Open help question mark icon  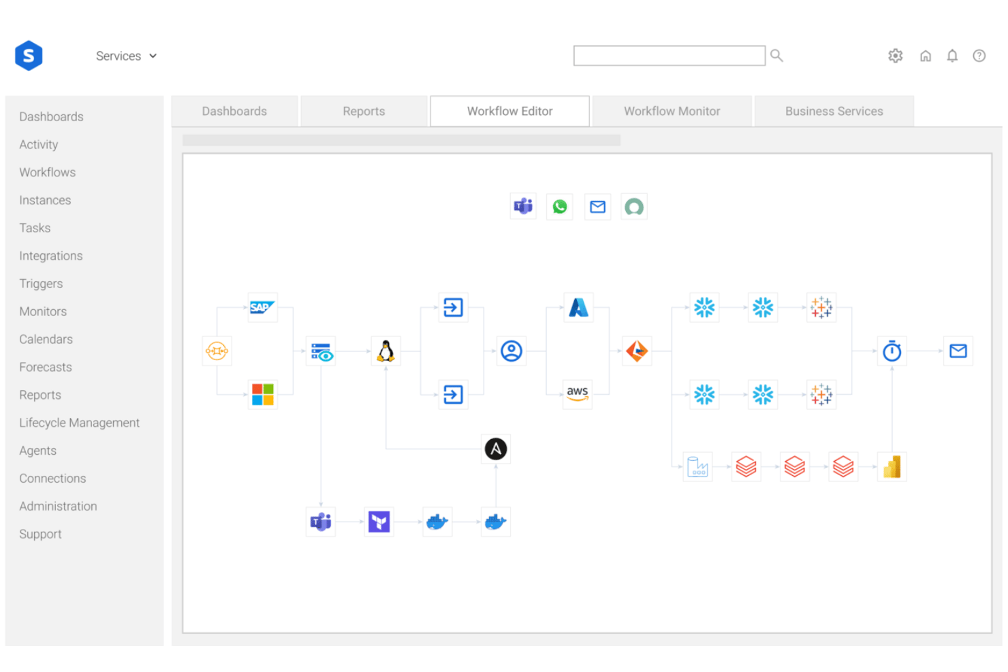tap(979, 56)
